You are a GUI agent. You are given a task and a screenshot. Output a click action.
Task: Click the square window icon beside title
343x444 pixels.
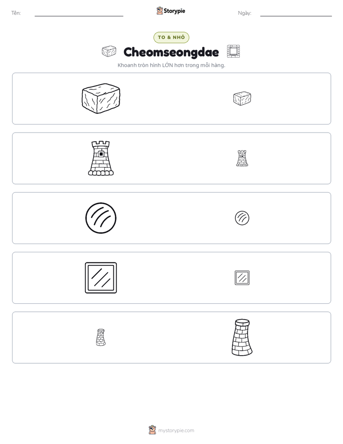pos(233,51)
